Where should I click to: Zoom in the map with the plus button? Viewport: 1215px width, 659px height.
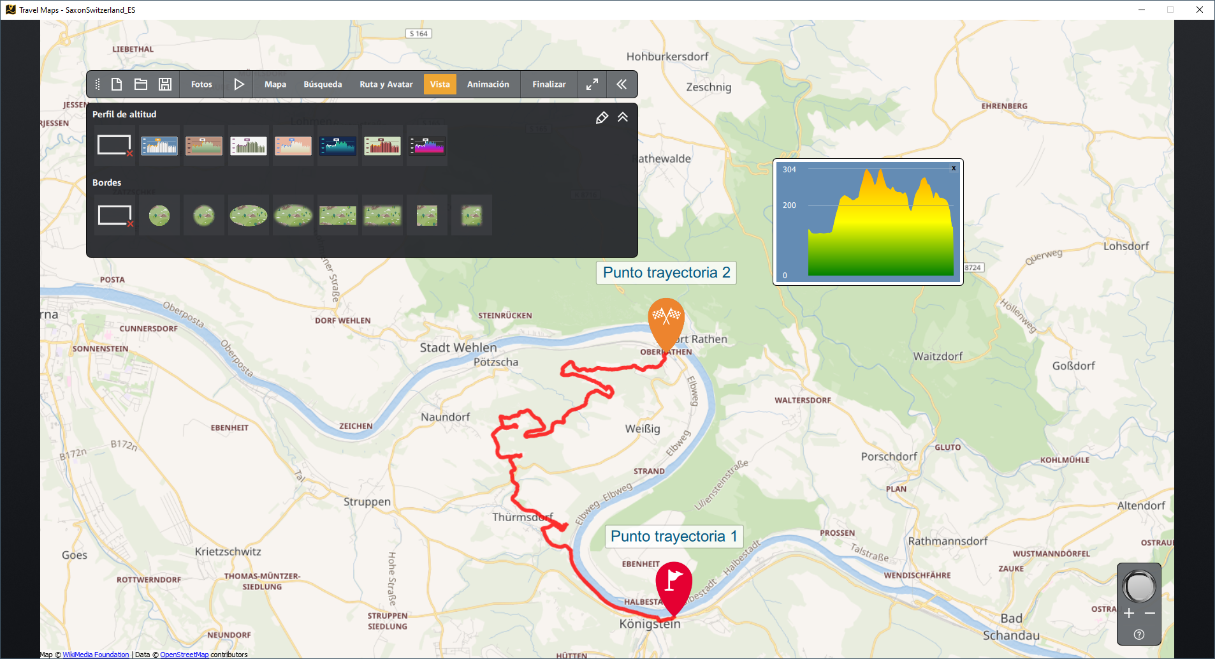(1129, 614)
